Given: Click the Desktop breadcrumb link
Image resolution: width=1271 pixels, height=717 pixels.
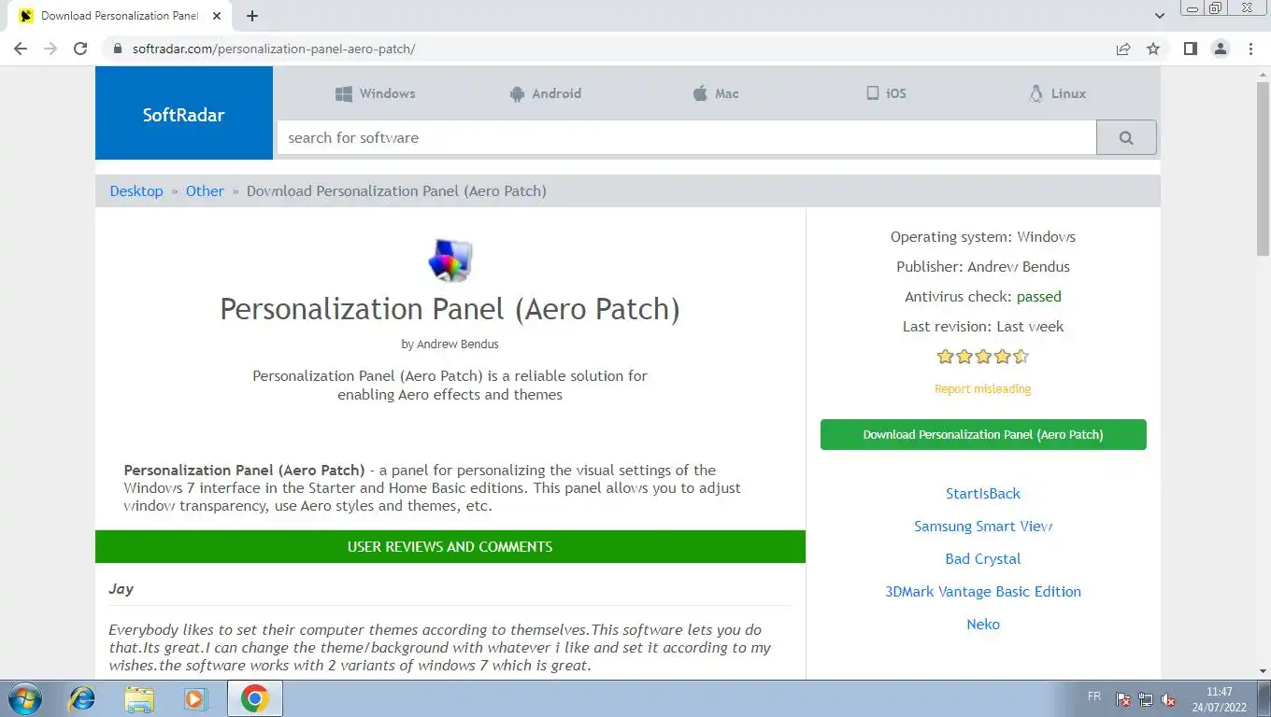Looking at the screenshot, I should [136, 190].
